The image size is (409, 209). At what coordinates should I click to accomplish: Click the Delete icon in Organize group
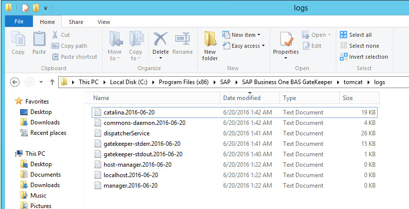click(160, 39)
